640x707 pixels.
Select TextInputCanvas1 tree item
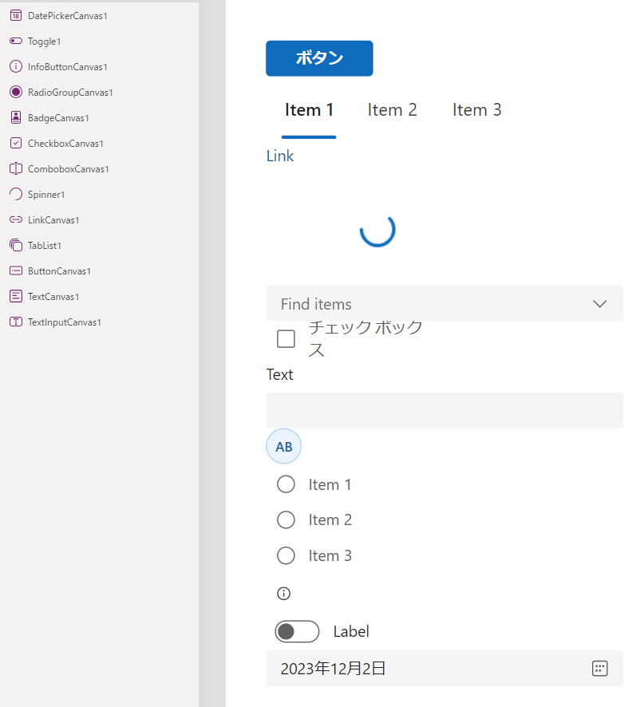pos(65,322)
